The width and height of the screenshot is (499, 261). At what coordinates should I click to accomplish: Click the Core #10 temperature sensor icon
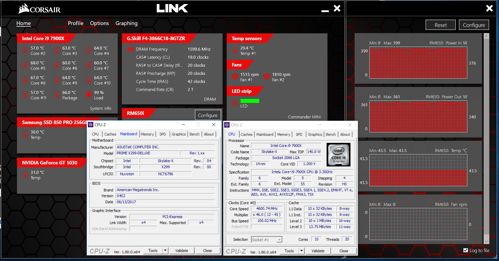89,80
